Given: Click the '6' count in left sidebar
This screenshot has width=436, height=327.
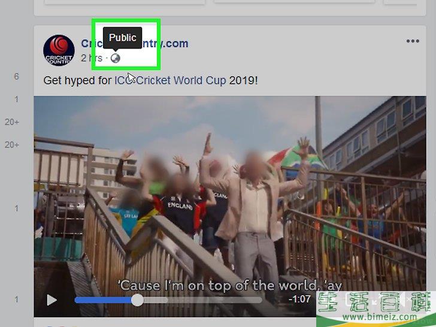Looking at the screenshot, I should tap(16, 76).
